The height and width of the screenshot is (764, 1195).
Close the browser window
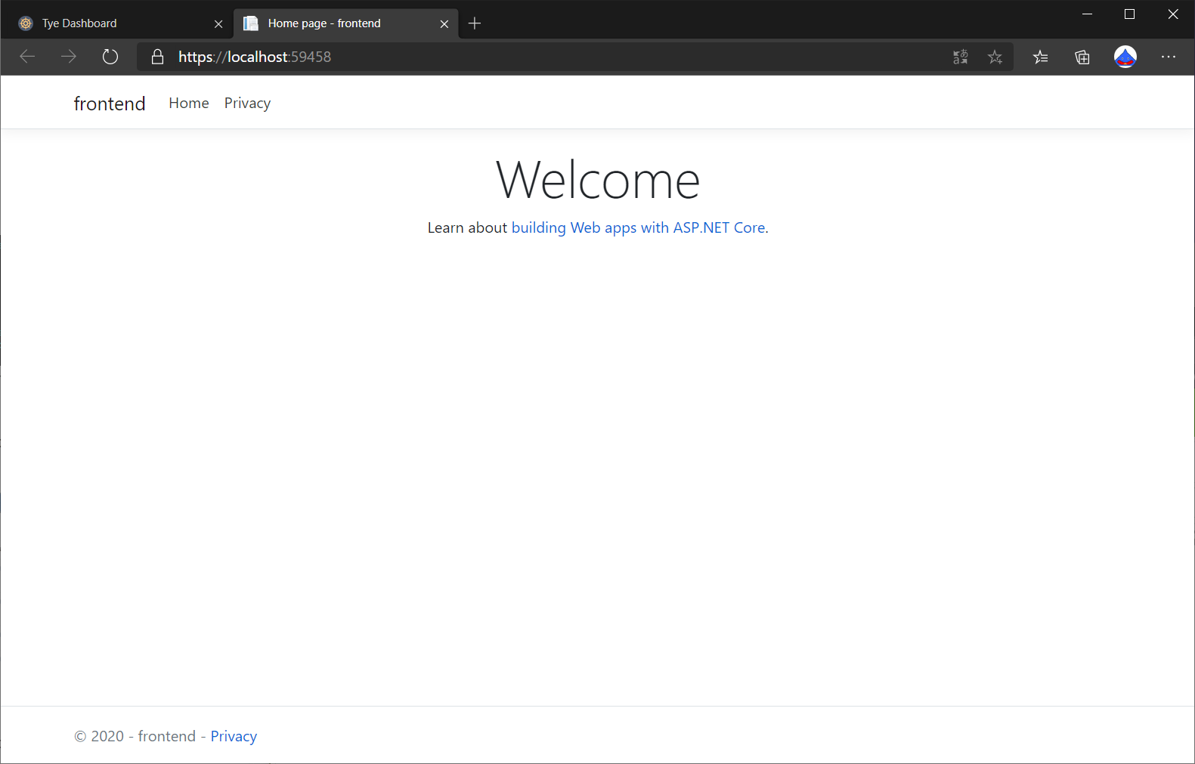point(1173,14)
